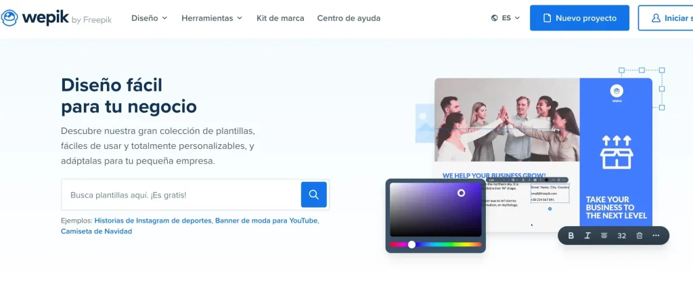This screenshot has width=693, height=293.
Task: Click the Wepik logo on blue panel
Action: (x=617, y=94)
